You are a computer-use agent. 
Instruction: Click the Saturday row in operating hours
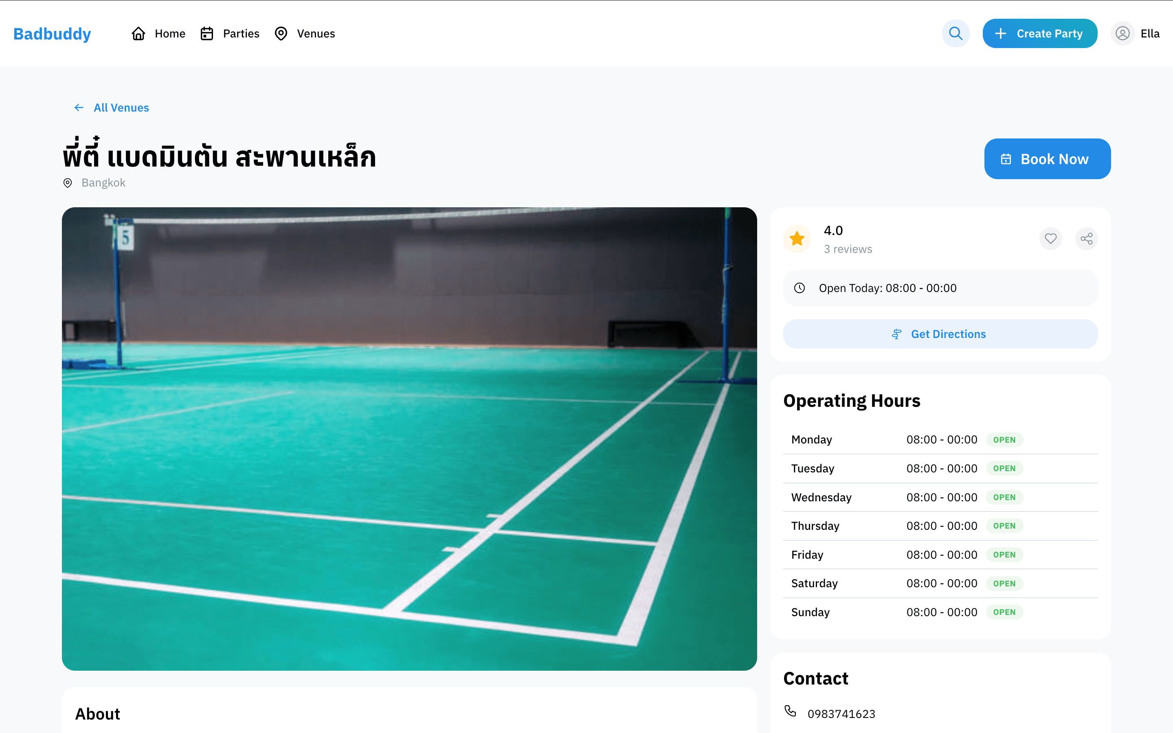pyautogui.click(x=940, y=583)
